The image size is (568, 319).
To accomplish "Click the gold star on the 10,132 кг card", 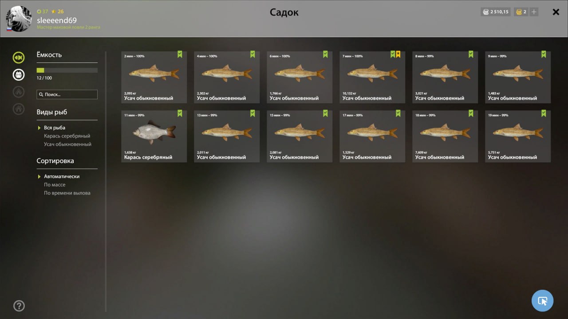I will [398, 54].
